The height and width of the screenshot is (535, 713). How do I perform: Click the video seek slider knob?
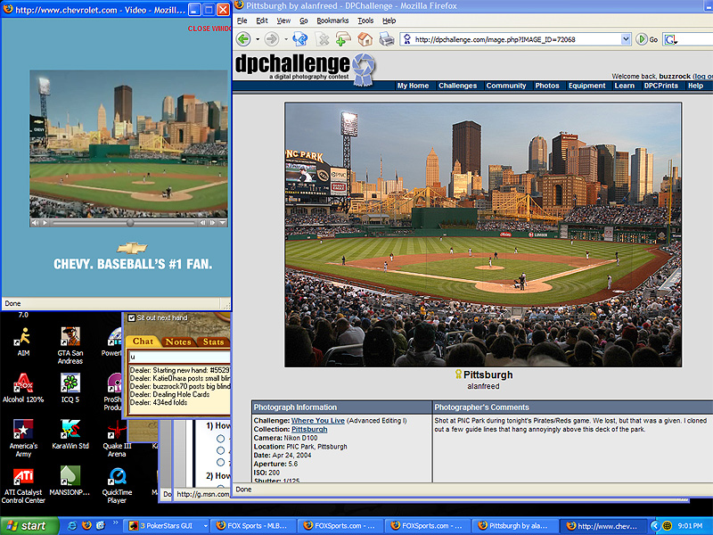[130, 222]
